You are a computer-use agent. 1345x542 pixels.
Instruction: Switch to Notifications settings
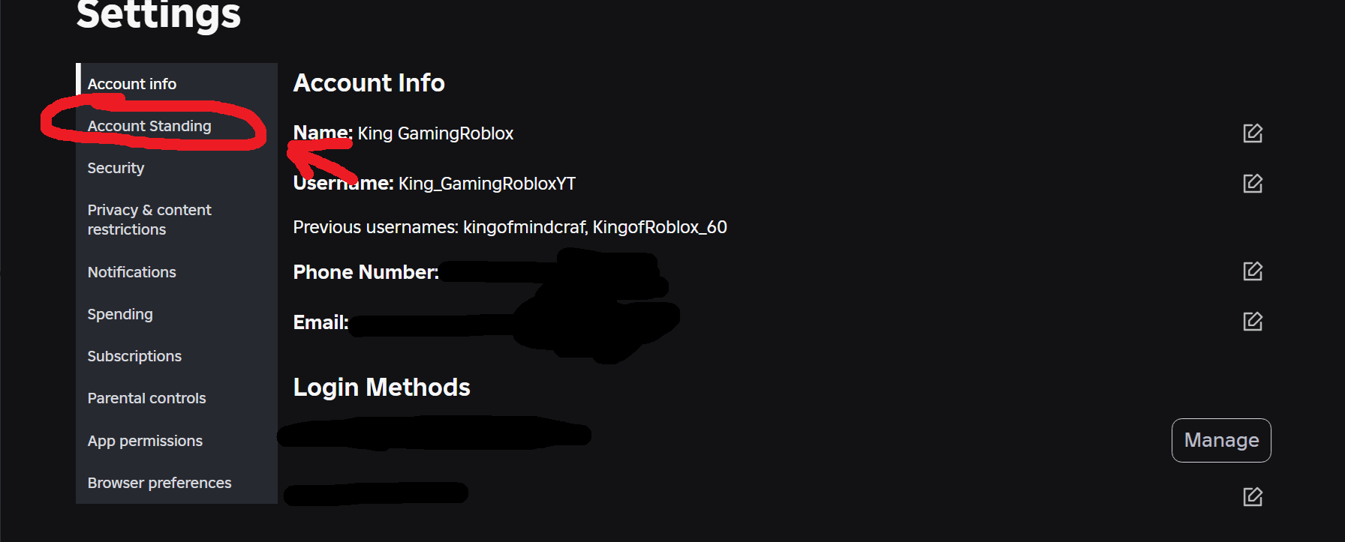click(132, 272)
